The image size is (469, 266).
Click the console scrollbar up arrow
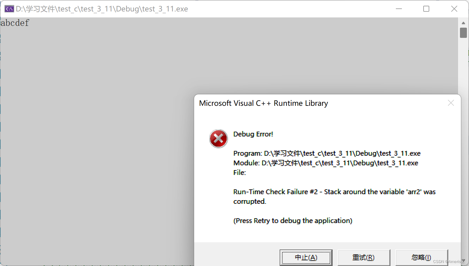[463, 23]
